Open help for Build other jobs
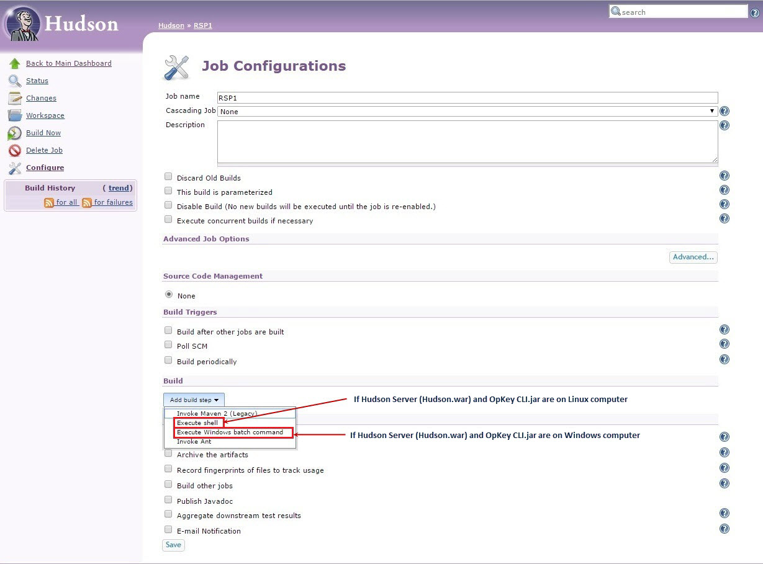Viewport: 763px width, 564px height. pyautogui.click(x=725, y=484)
